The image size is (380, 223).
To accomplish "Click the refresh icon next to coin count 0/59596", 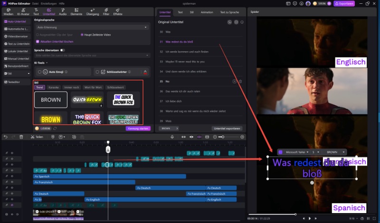I will (55, 128).
